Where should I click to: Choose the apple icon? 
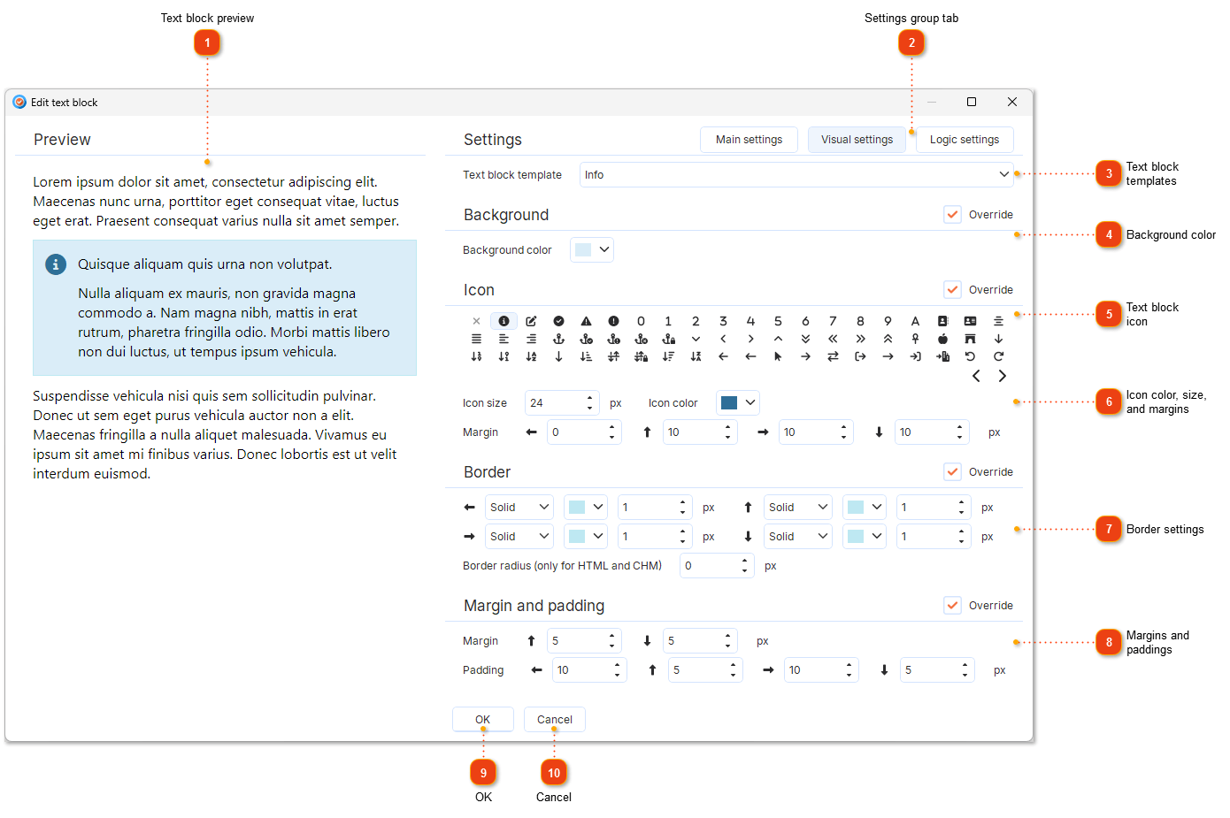[x=942, y=339]
